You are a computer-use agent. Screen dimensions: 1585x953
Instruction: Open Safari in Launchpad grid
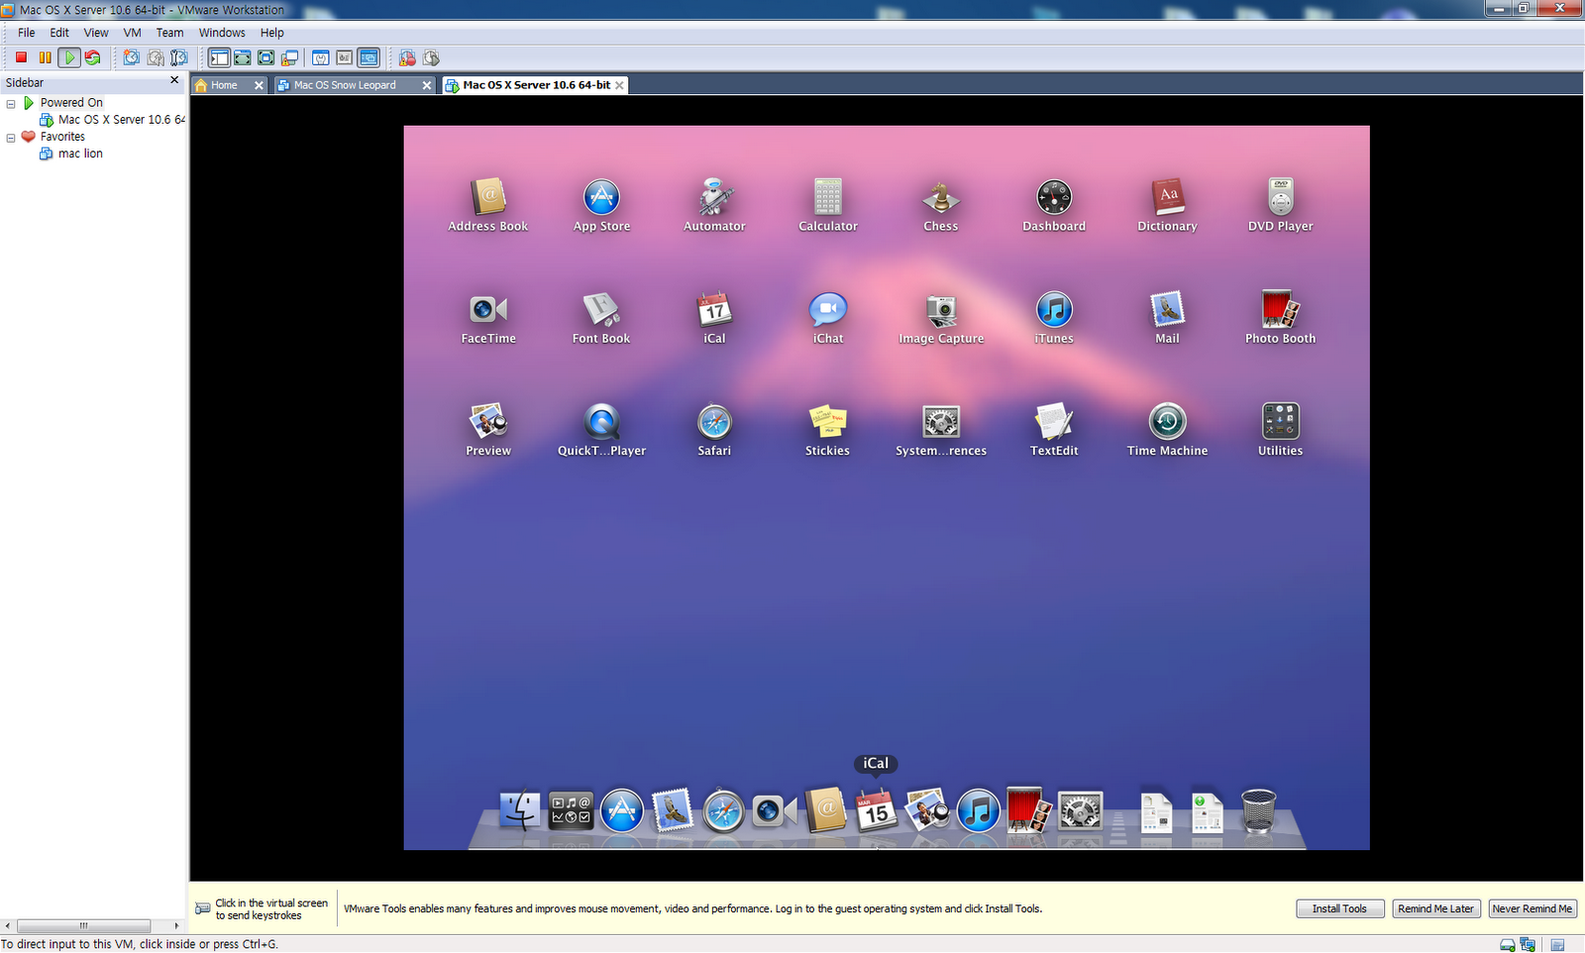click(x=714, y=428)
